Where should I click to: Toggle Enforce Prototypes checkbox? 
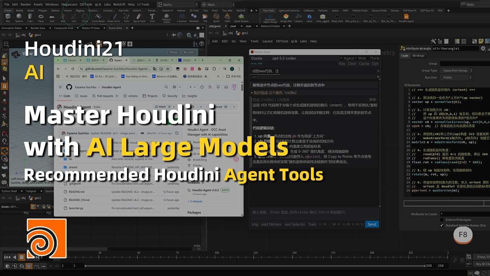pyautogui.click(x=442, y=220)
